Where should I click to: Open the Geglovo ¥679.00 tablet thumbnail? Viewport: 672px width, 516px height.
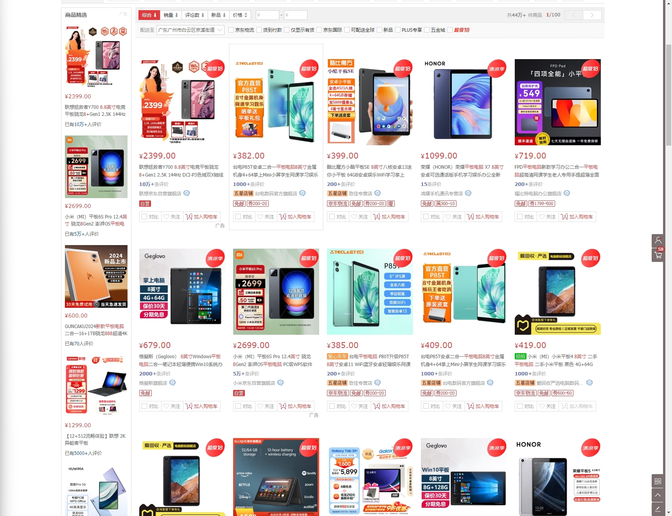click(x=182, y=292)
